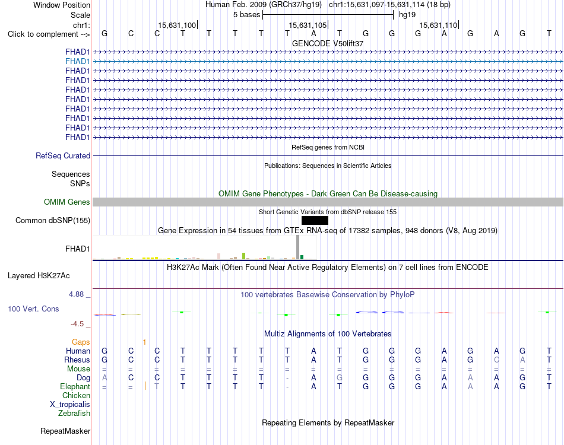This screenshot has height=445, width=564.
Task: Open the GTEx 'Gene Expression in 54 tissues' title
Action: (328, 230)
